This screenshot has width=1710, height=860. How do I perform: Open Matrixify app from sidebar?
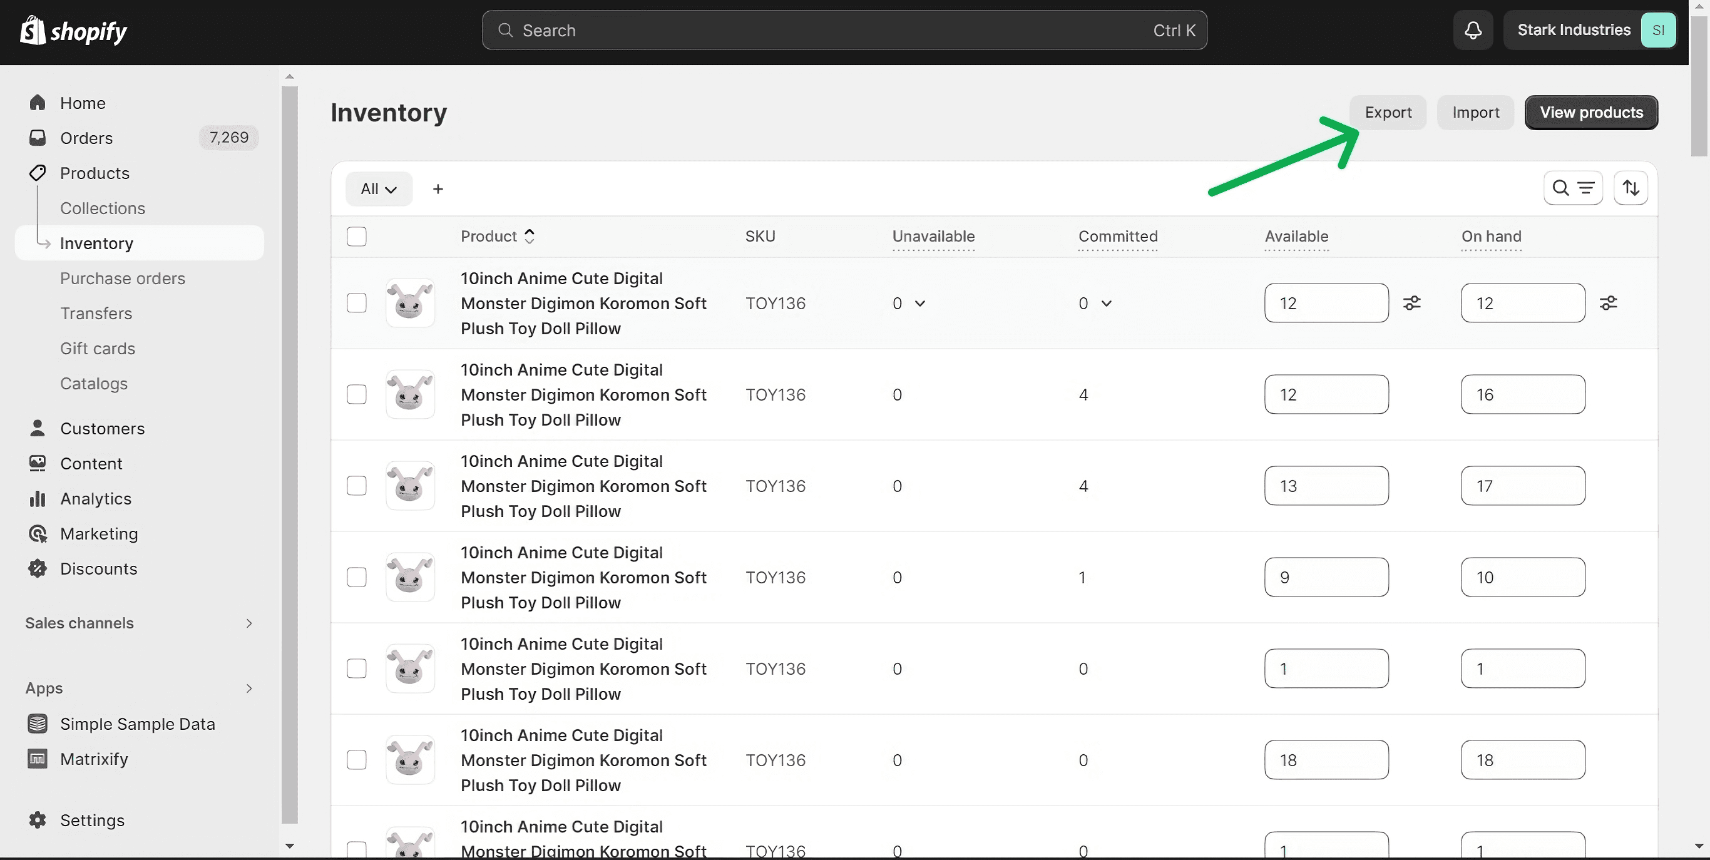pyautogui.click(x=94, y=759)
